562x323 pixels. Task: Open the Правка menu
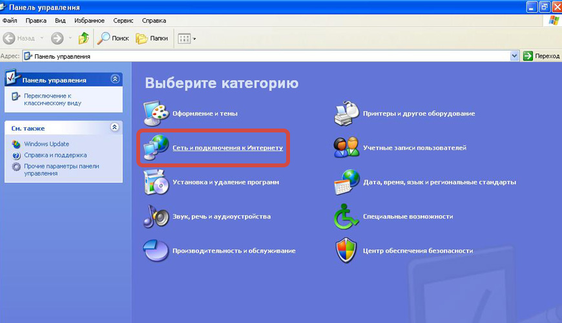point(36,21)
